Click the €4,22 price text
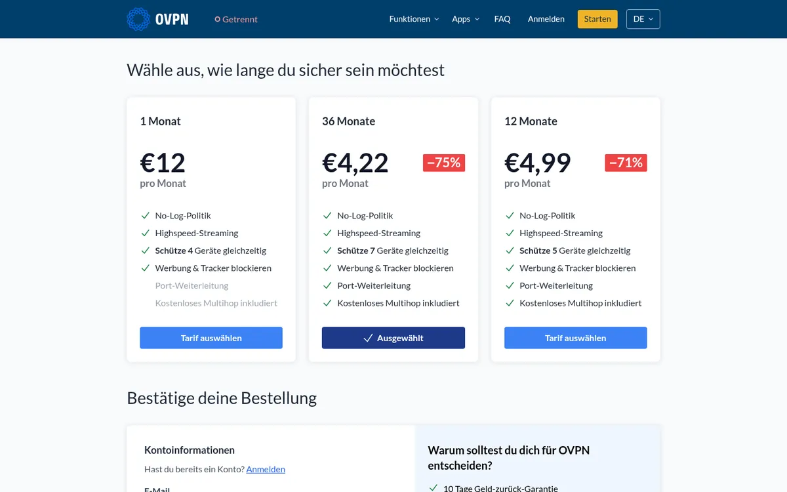 click(x=355, y=162)
